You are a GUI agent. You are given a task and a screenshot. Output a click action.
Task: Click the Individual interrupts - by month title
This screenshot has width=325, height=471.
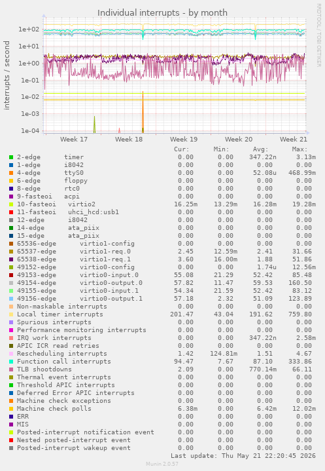162,13
